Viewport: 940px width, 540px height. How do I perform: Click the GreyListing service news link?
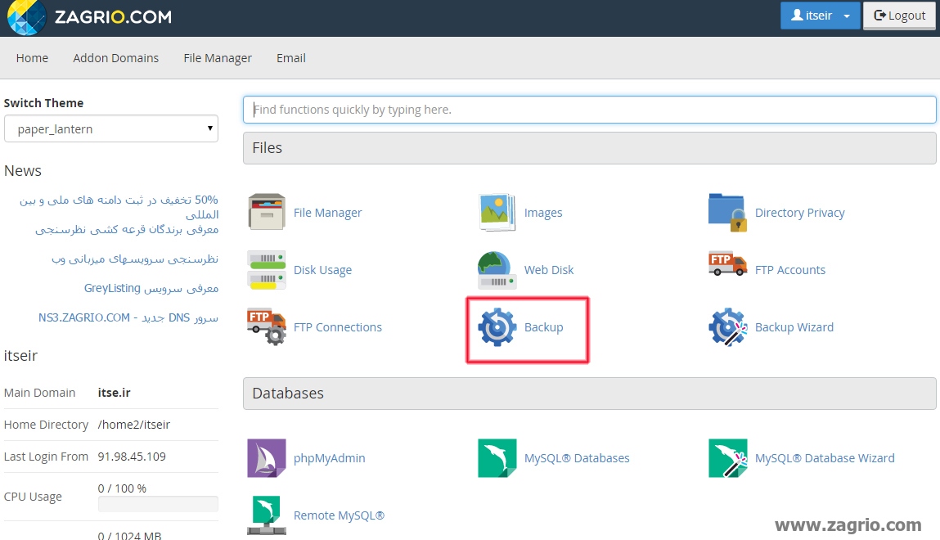click(151, 288)
